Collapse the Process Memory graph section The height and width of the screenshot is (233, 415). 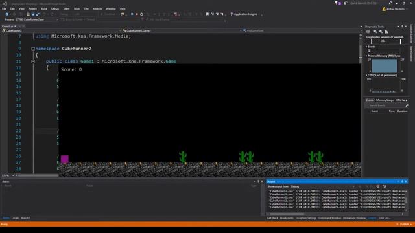coord(366,56)
